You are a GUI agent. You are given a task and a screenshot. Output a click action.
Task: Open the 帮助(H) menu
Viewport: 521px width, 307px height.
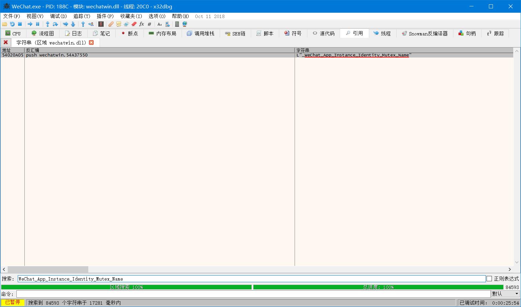181,16
